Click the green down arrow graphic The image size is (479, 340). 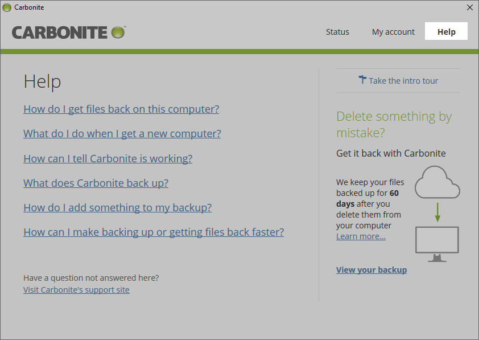437,212
